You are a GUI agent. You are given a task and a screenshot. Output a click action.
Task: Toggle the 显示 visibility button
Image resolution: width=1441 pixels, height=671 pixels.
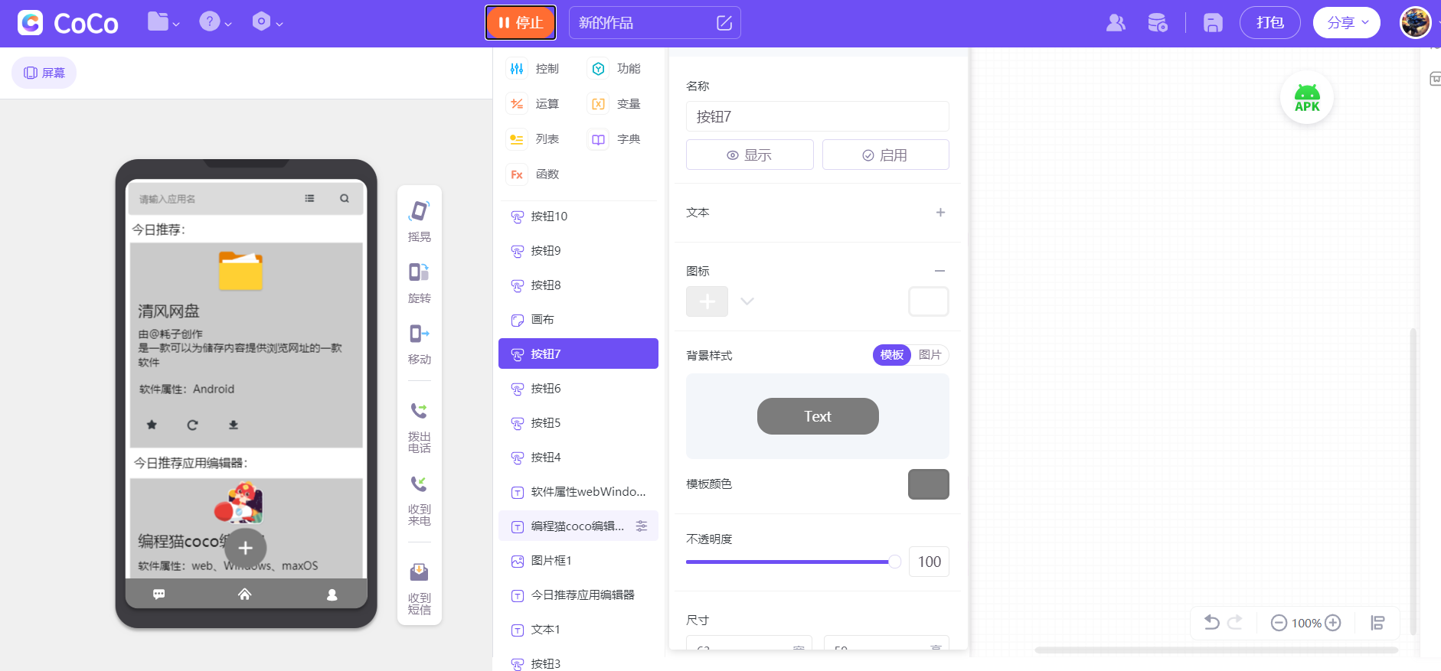click(x=750, y=155)
